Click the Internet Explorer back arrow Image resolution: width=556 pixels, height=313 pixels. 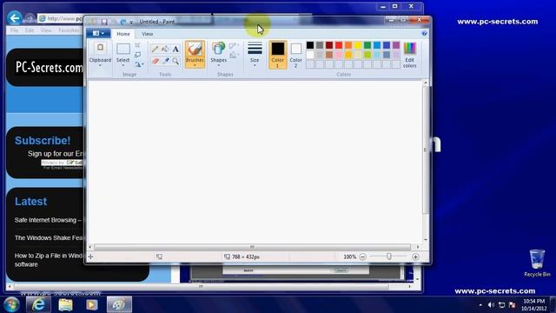[15, 17]
